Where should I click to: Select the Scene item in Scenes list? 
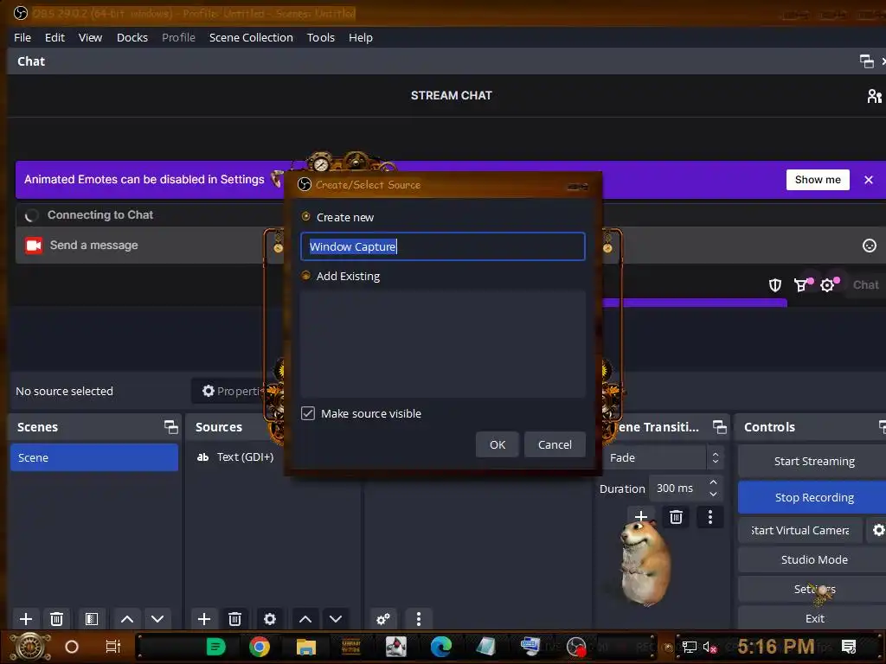point(93,457)
